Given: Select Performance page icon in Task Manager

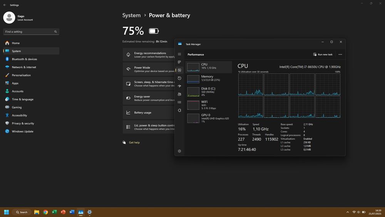Looking at the screenshot, I should click(179, 70).
